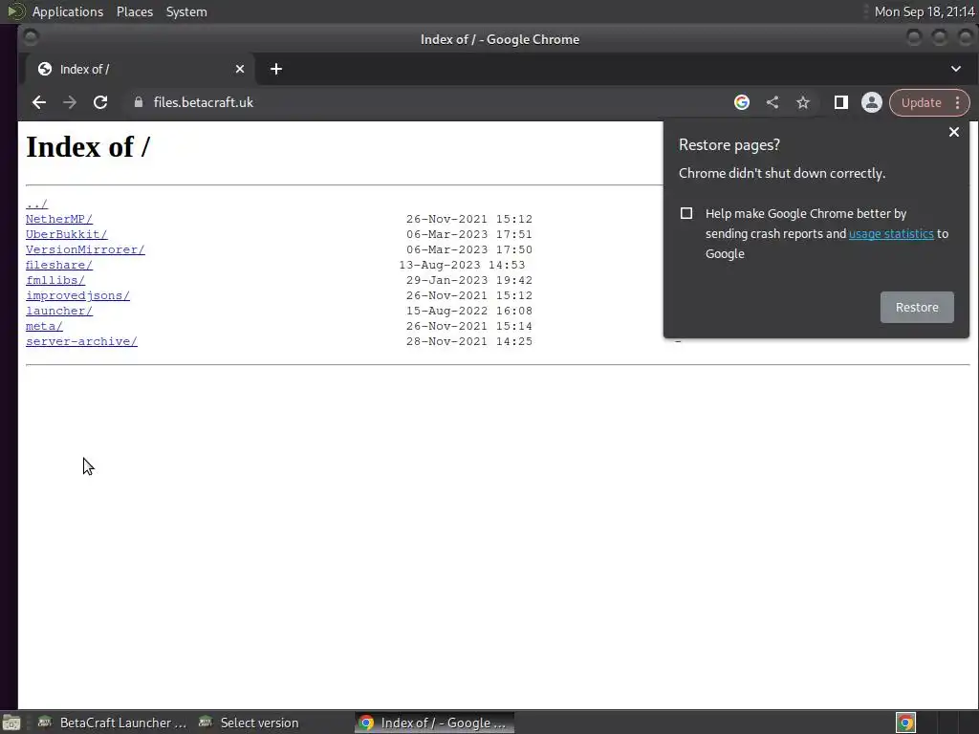Enable sending crash reports checkbox

pos(686,213)
